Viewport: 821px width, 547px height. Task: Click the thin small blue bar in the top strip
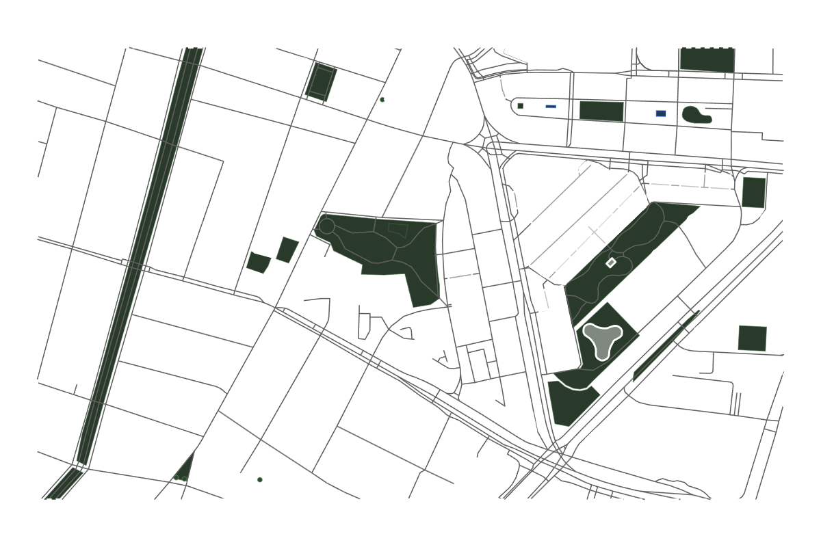click(551, 107)
